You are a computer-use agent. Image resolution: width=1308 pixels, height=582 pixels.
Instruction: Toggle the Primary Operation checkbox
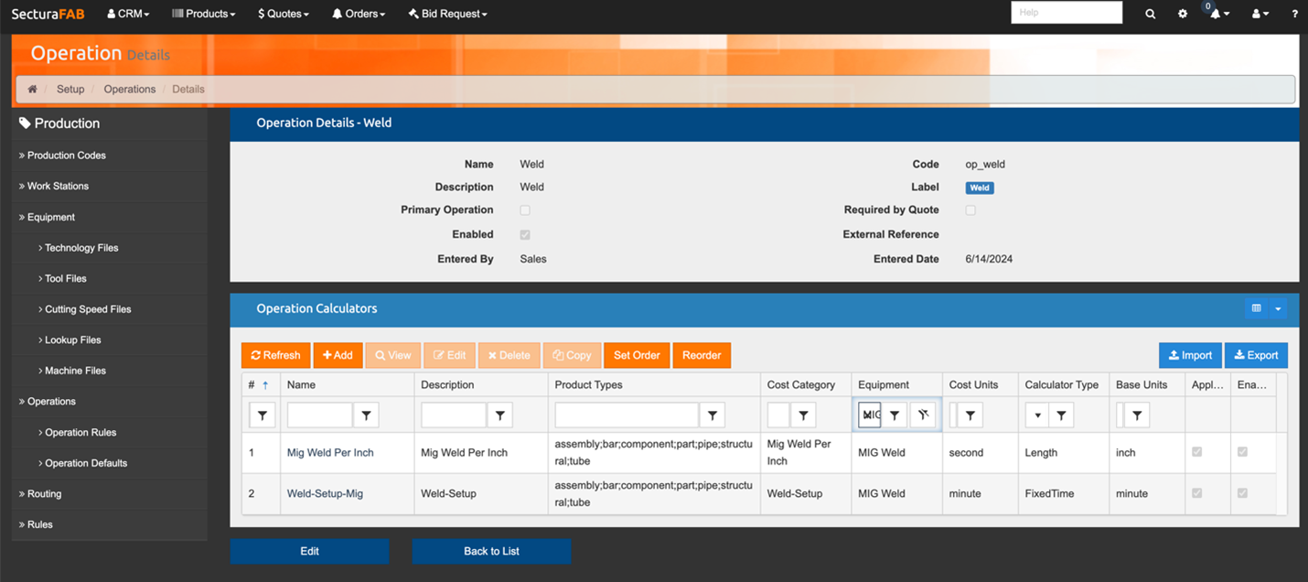(525, 210)
